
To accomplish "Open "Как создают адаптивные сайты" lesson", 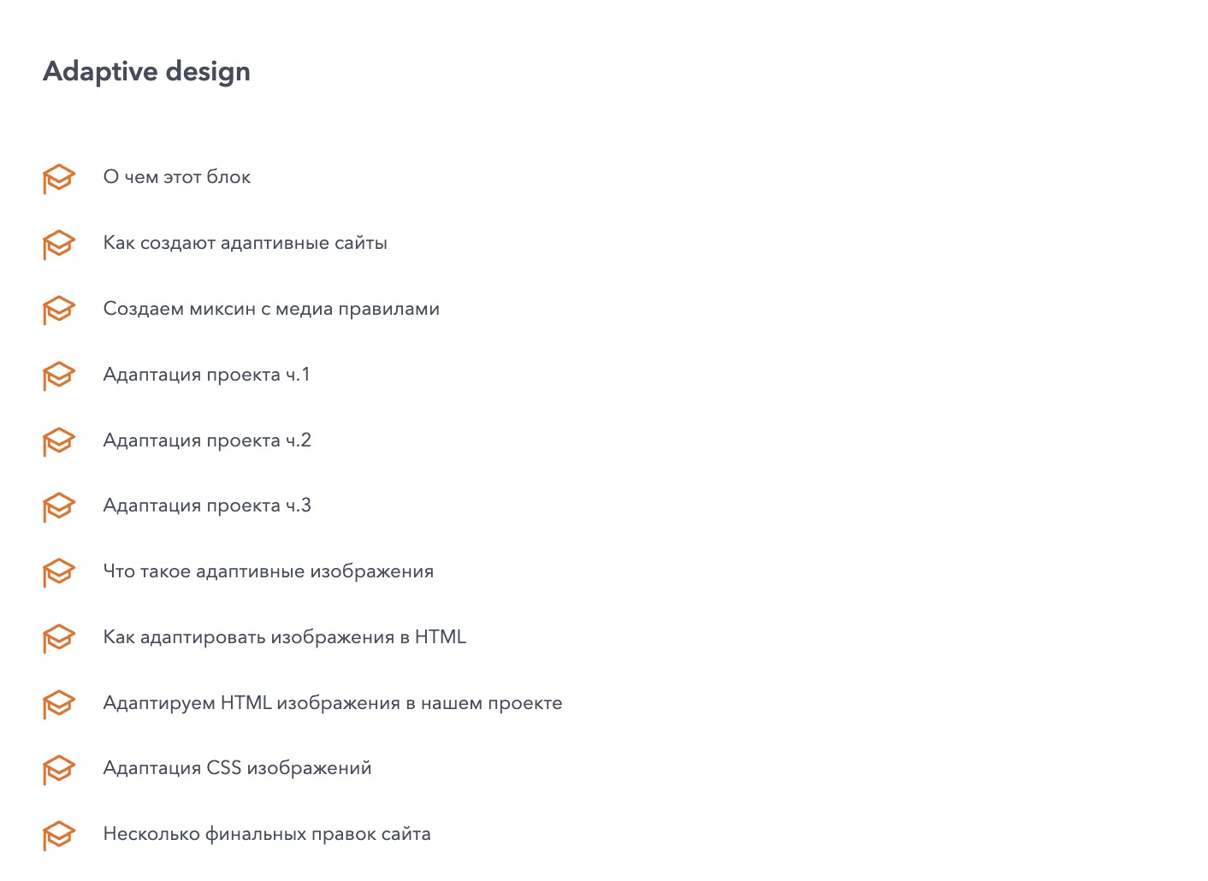I will pyautogui.click(x=246, y=243).
